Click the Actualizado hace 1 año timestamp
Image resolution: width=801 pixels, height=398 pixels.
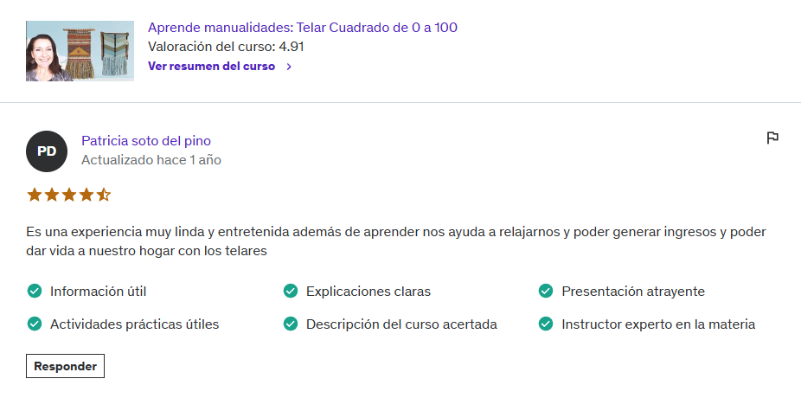[151, 160]
